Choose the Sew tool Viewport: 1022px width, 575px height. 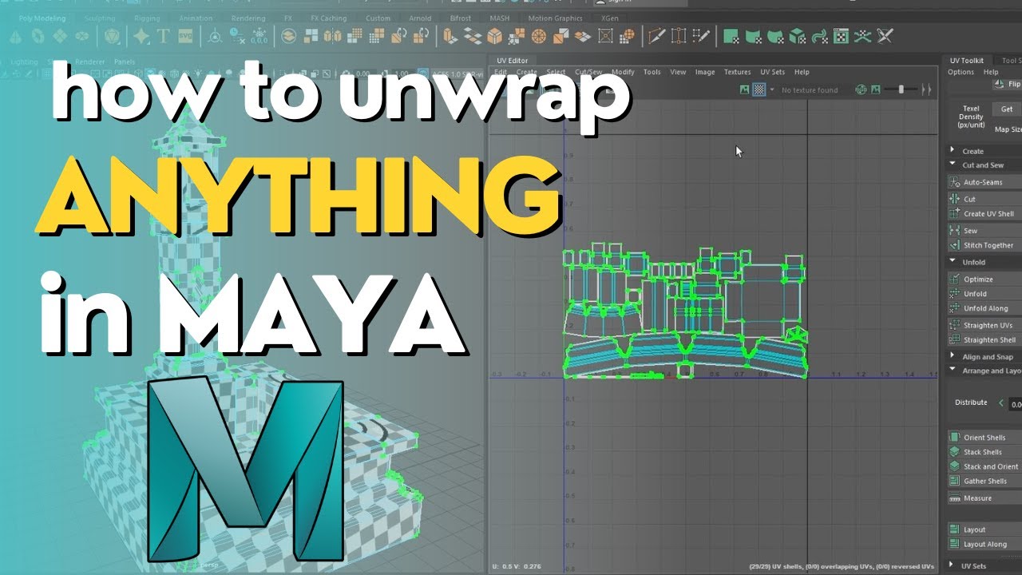coord(984,231)
